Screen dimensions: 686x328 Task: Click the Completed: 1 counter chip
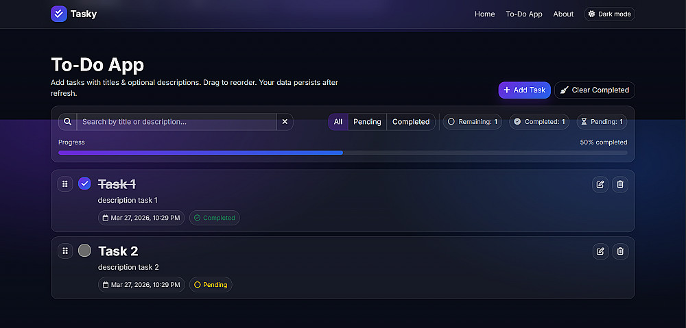click(539, 122)
